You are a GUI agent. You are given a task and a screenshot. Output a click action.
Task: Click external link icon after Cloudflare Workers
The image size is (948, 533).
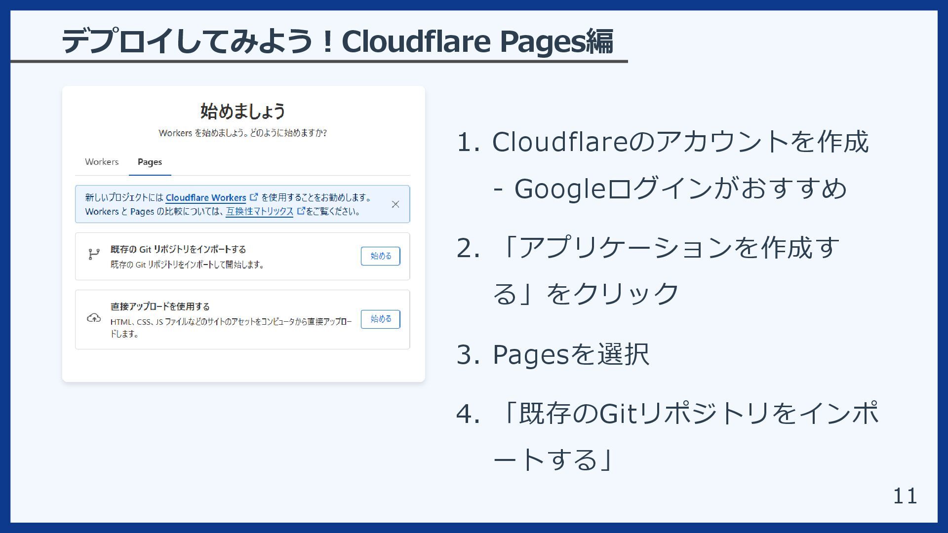click(254, 197)
